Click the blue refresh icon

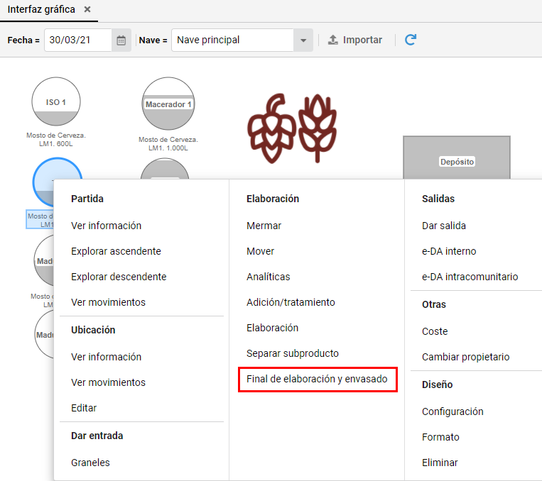pyautogui.click(x=411, y=40)
